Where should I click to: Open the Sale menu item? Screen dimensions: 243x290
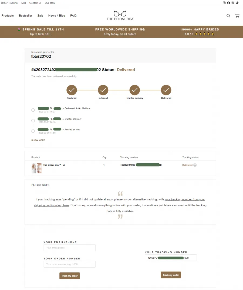click(40, 16)
